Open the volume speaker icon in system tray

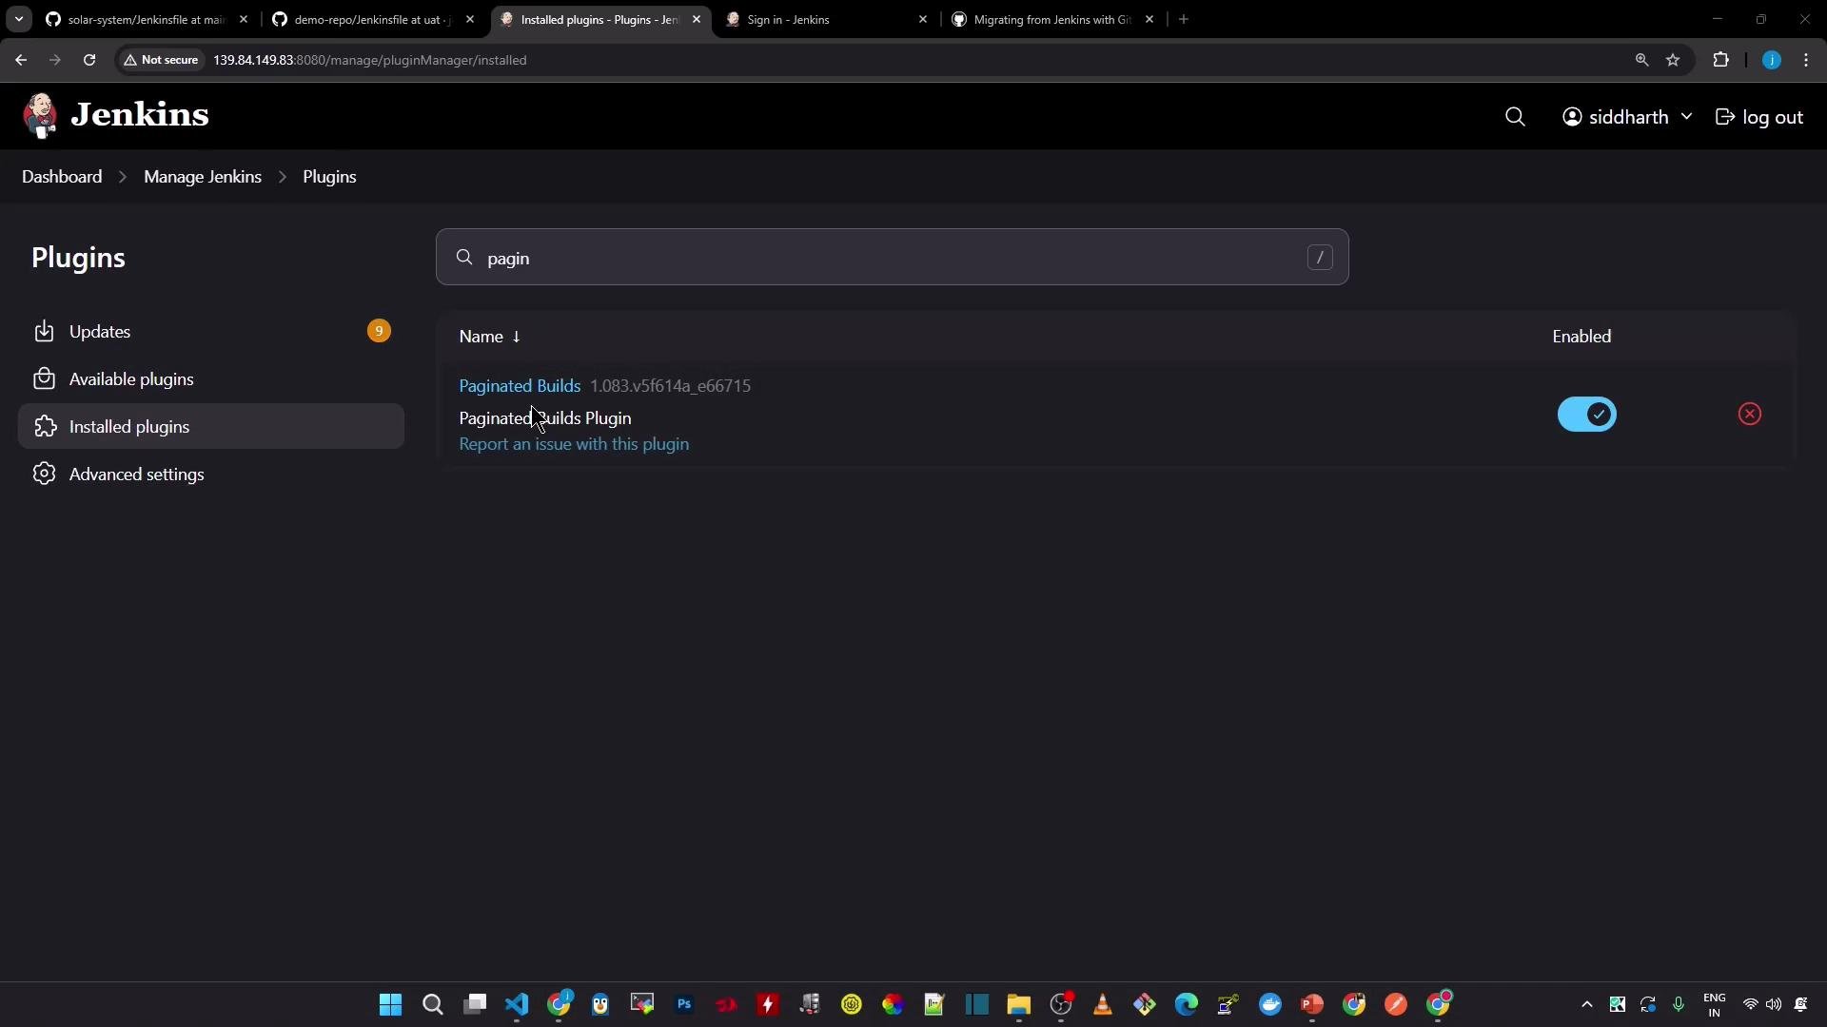pyautogui.click(x=1773, y=1004)
